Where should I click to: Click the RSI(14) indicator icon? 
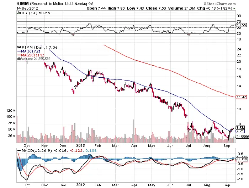point(19,13)
